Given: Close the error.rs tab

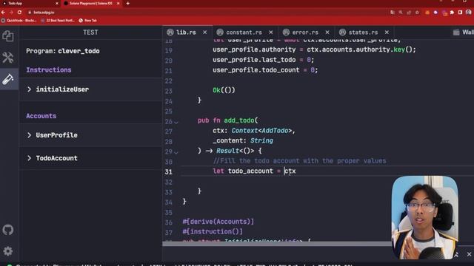Looking at the screenshot, I should (x=327, y=33).
